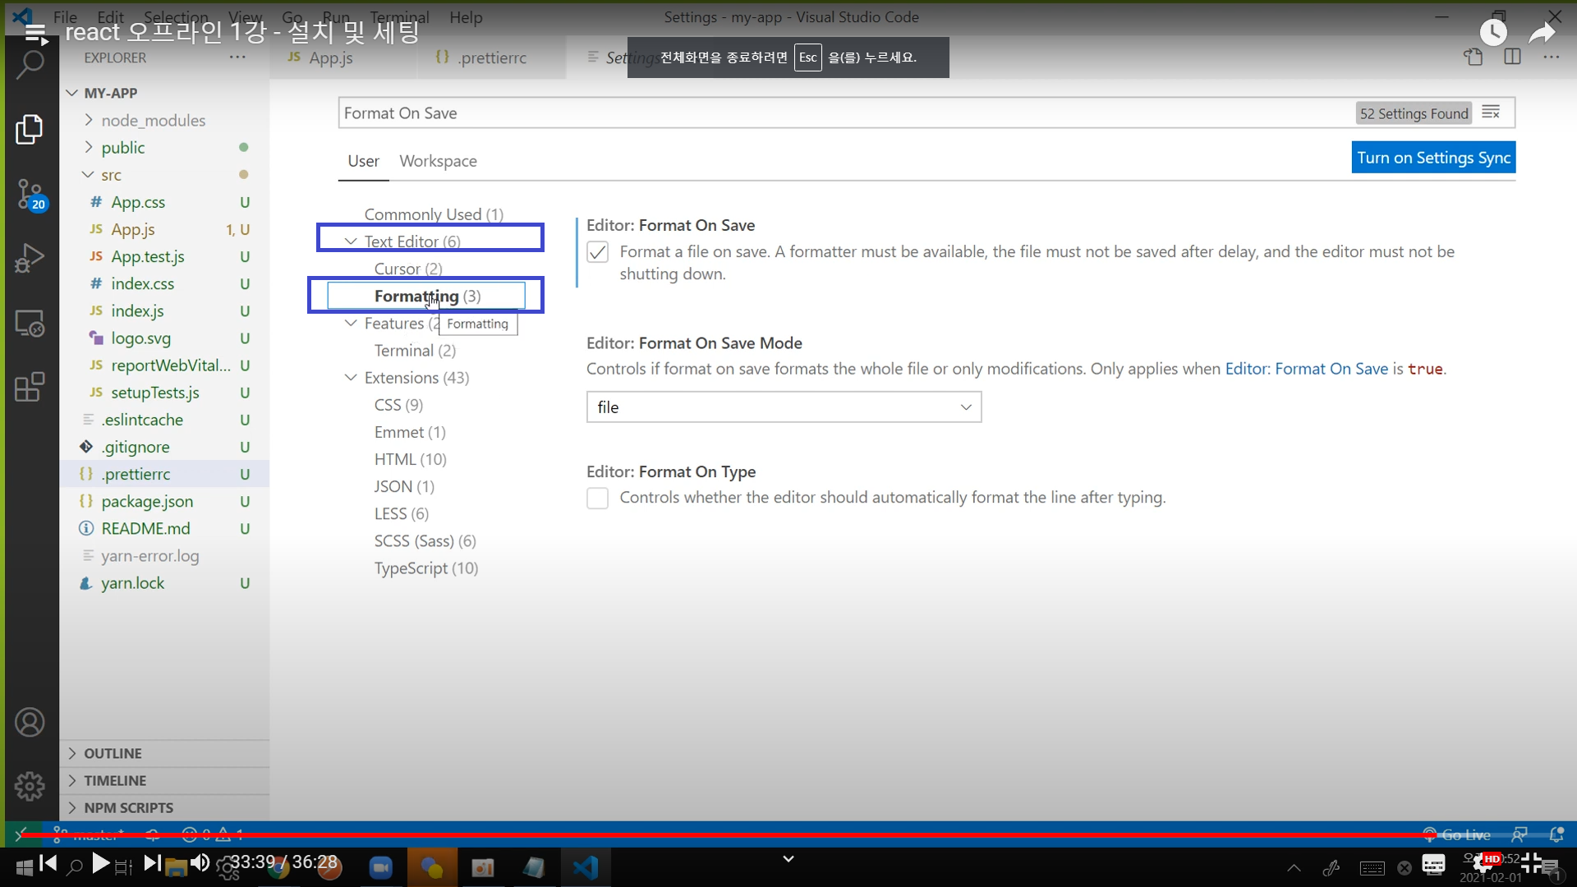The image size is (1577, 887).
Task: Go to the previous video
Action: (48, 863)
